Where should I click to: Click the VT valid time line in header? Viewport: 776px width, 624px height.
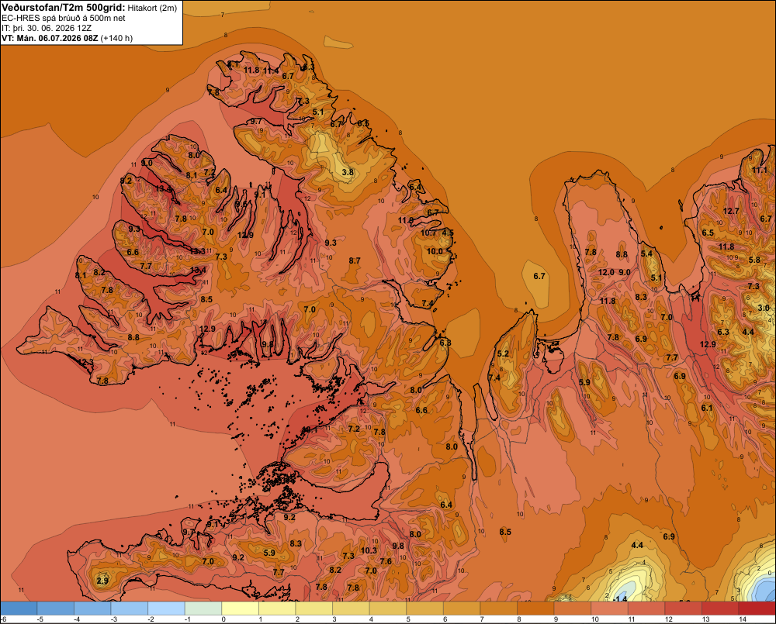click(x=67, y=38)
